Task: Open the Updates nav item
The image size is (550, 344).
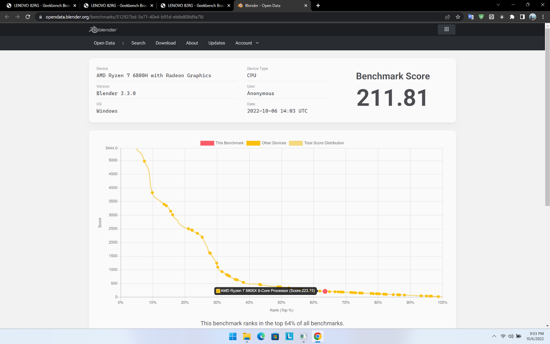Action: pyautogui.click(x=217, y=43)
